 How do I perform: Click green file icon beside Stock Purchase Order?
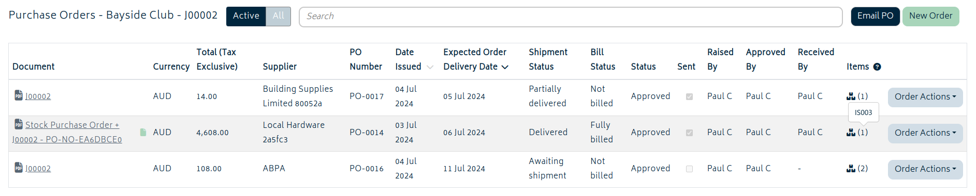pyautogui.click(x=143, y=133)
